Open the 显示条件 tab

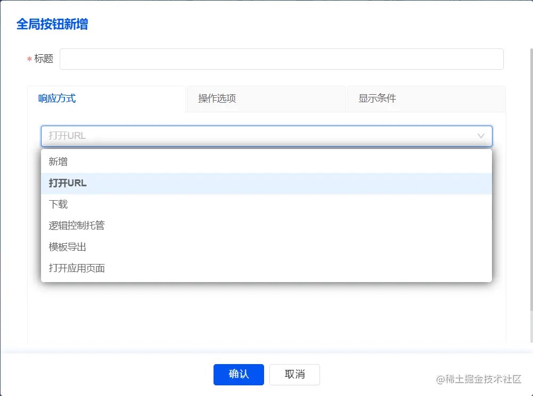tap(427, 99)
